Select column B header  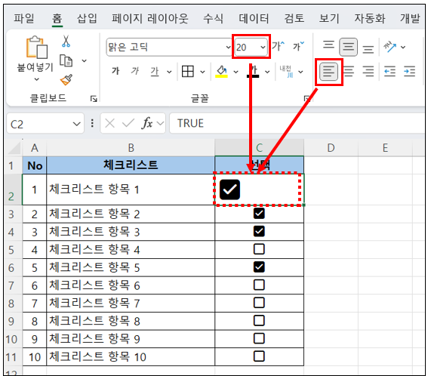131,148
